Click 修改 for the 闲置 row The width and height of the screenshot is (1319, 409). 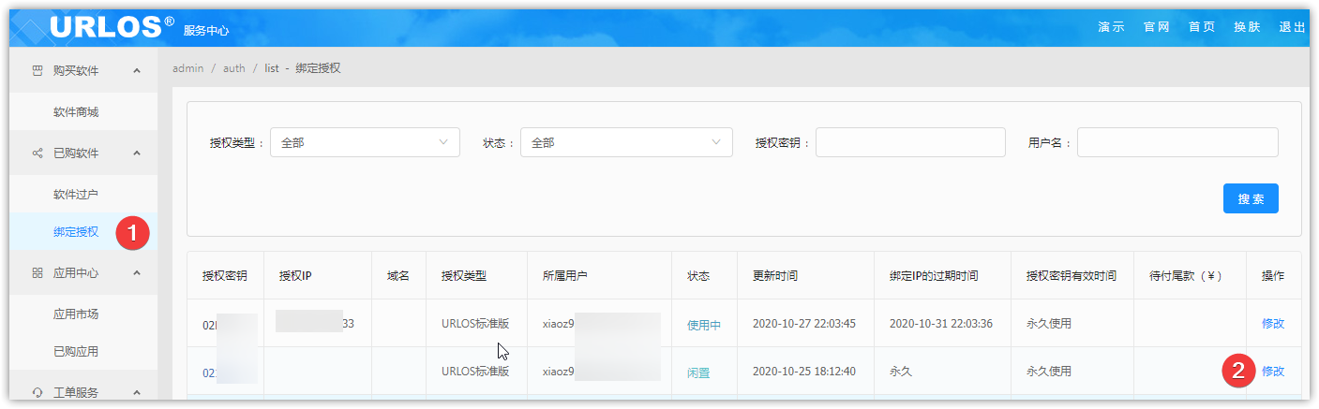tap(1272, 372)
